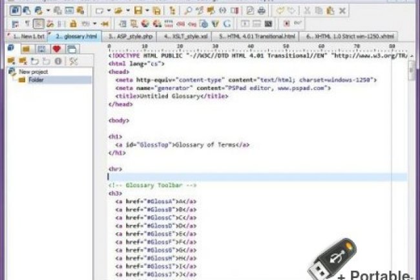Click the '#GlossA' href line
The image size is (420, 280).
(x=156, y=202)
